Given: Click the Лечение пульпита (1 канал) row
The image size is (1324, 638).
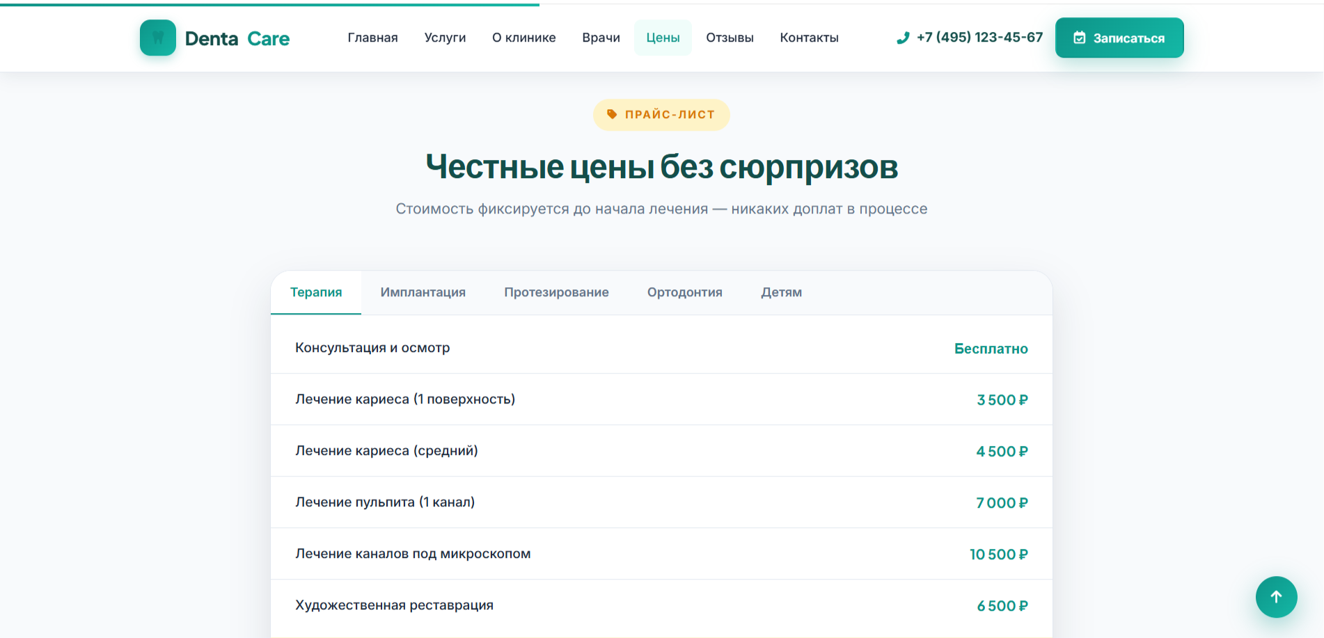Looking at the screenshot, I should pyautogui.click(x=661, y=502).
